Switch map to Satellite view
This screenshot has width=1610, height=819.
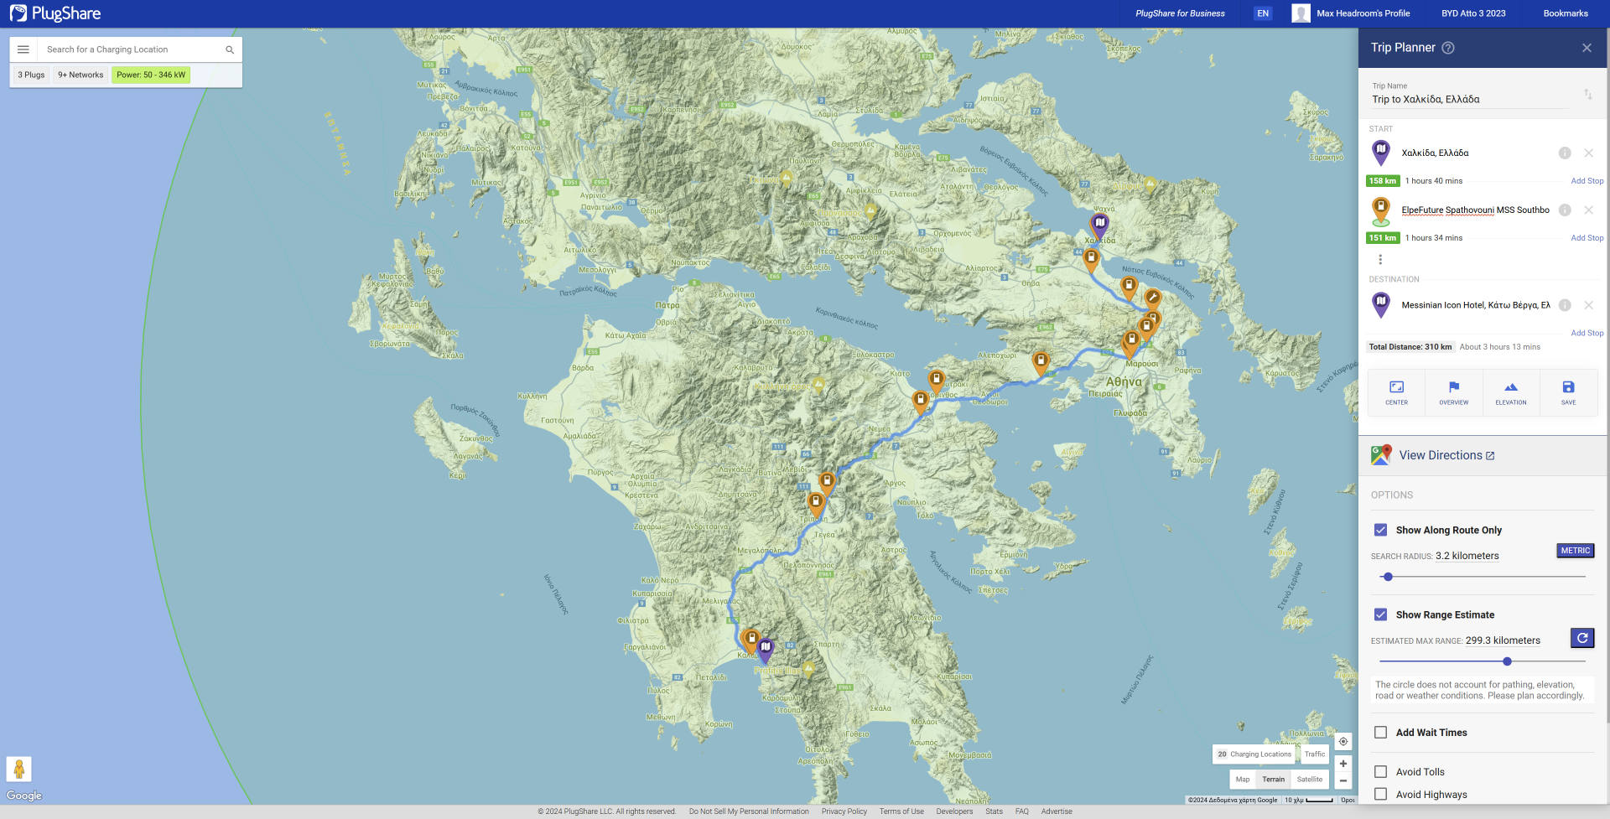coord(1309,780)
